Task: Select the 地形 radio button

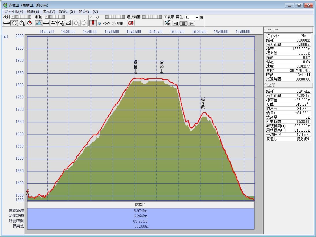Action: click(x=114, y=24)
